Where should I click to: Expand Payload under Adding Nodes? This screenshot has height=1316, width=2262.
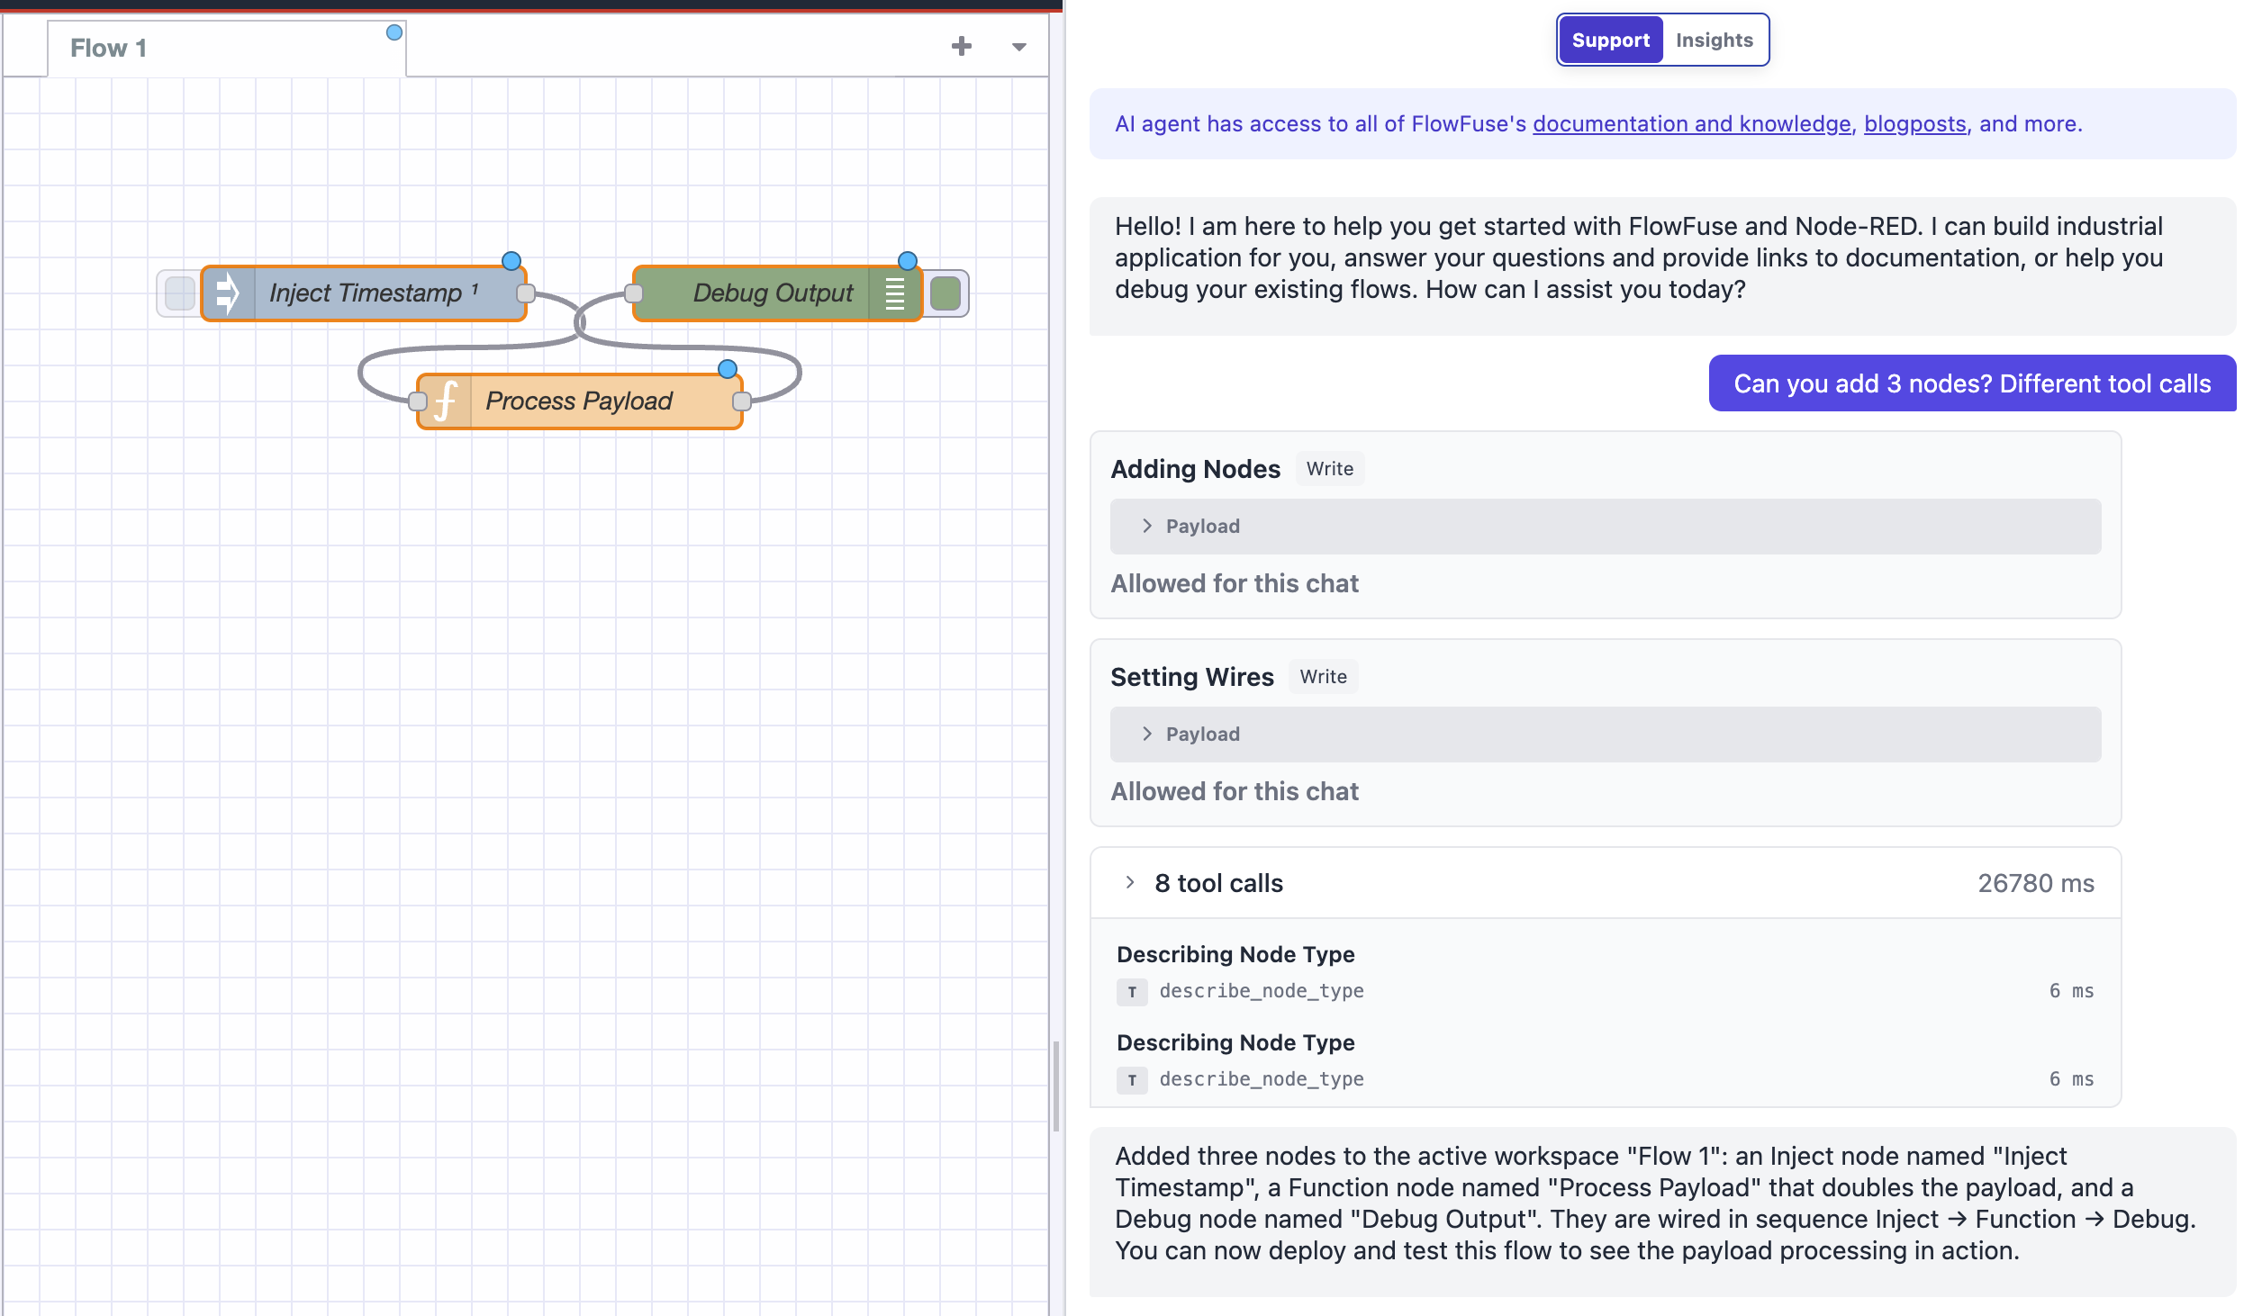tap(1606, 527)
